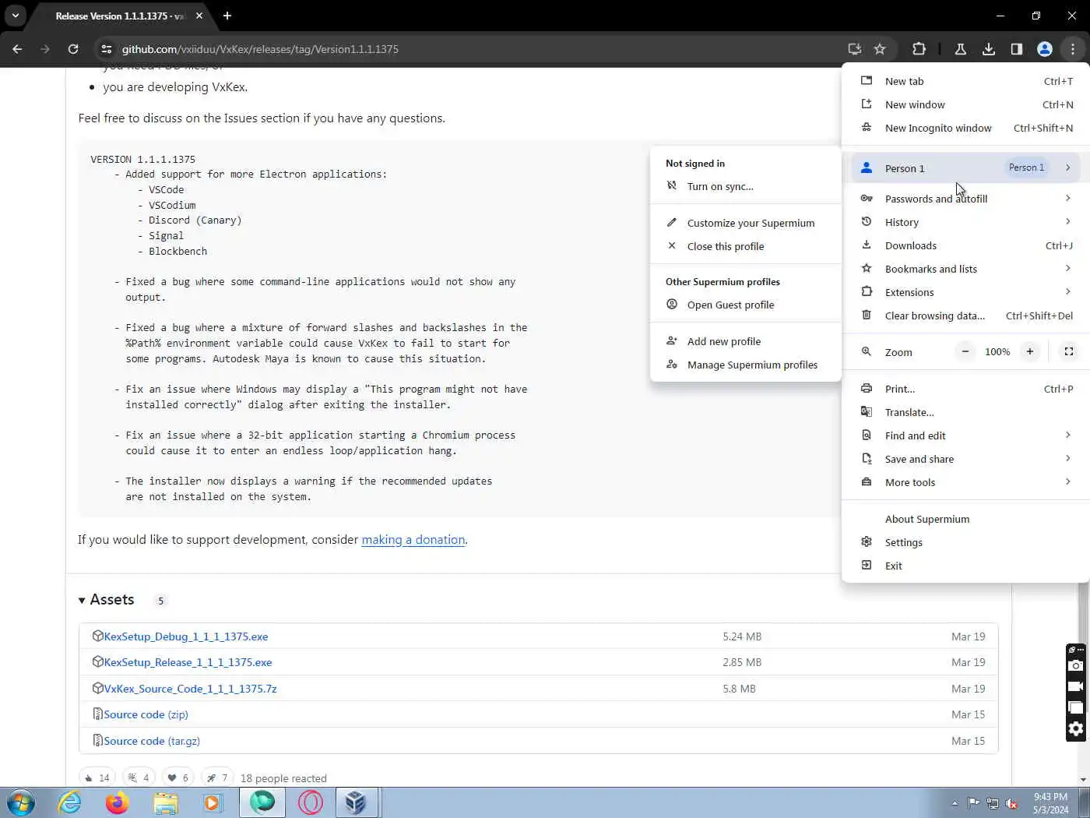
Task: Click the browser back arrow
Action: (x=17, y=49)
